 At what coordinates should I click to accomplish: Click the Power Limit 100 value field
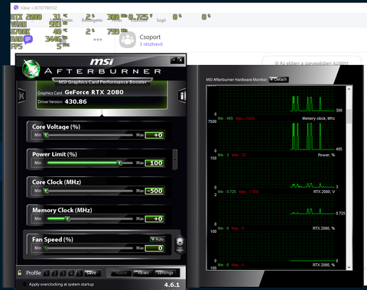pos(154,163)
